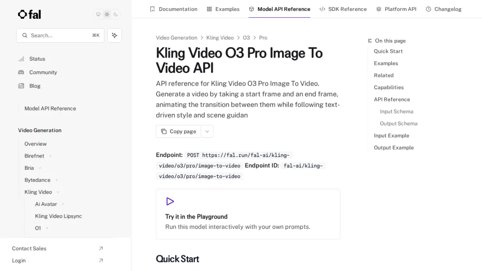Open Community link in sidebar
Image resolution: width=482 pixels, height=271 pixels.
pyautogui.click(x=43, y=72)
